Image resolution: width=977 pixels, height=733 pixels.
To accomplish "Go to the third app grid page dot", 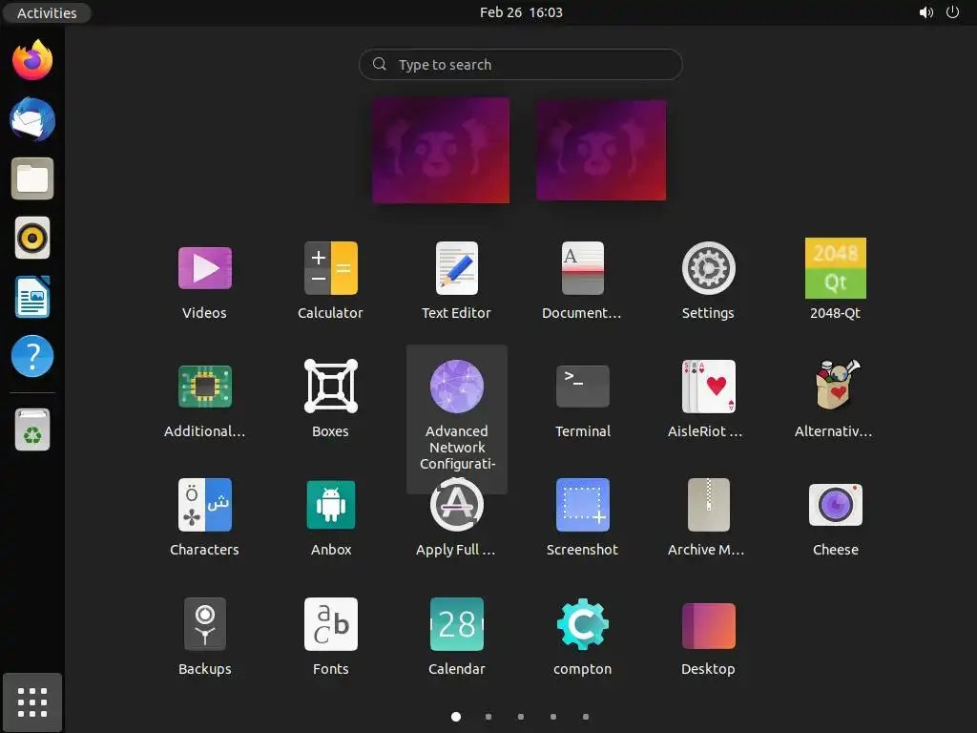I will click(521, 717).
